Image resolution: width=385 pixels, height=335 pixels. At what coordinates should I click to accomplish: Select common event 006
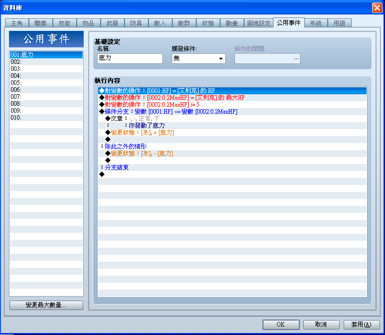46,89
